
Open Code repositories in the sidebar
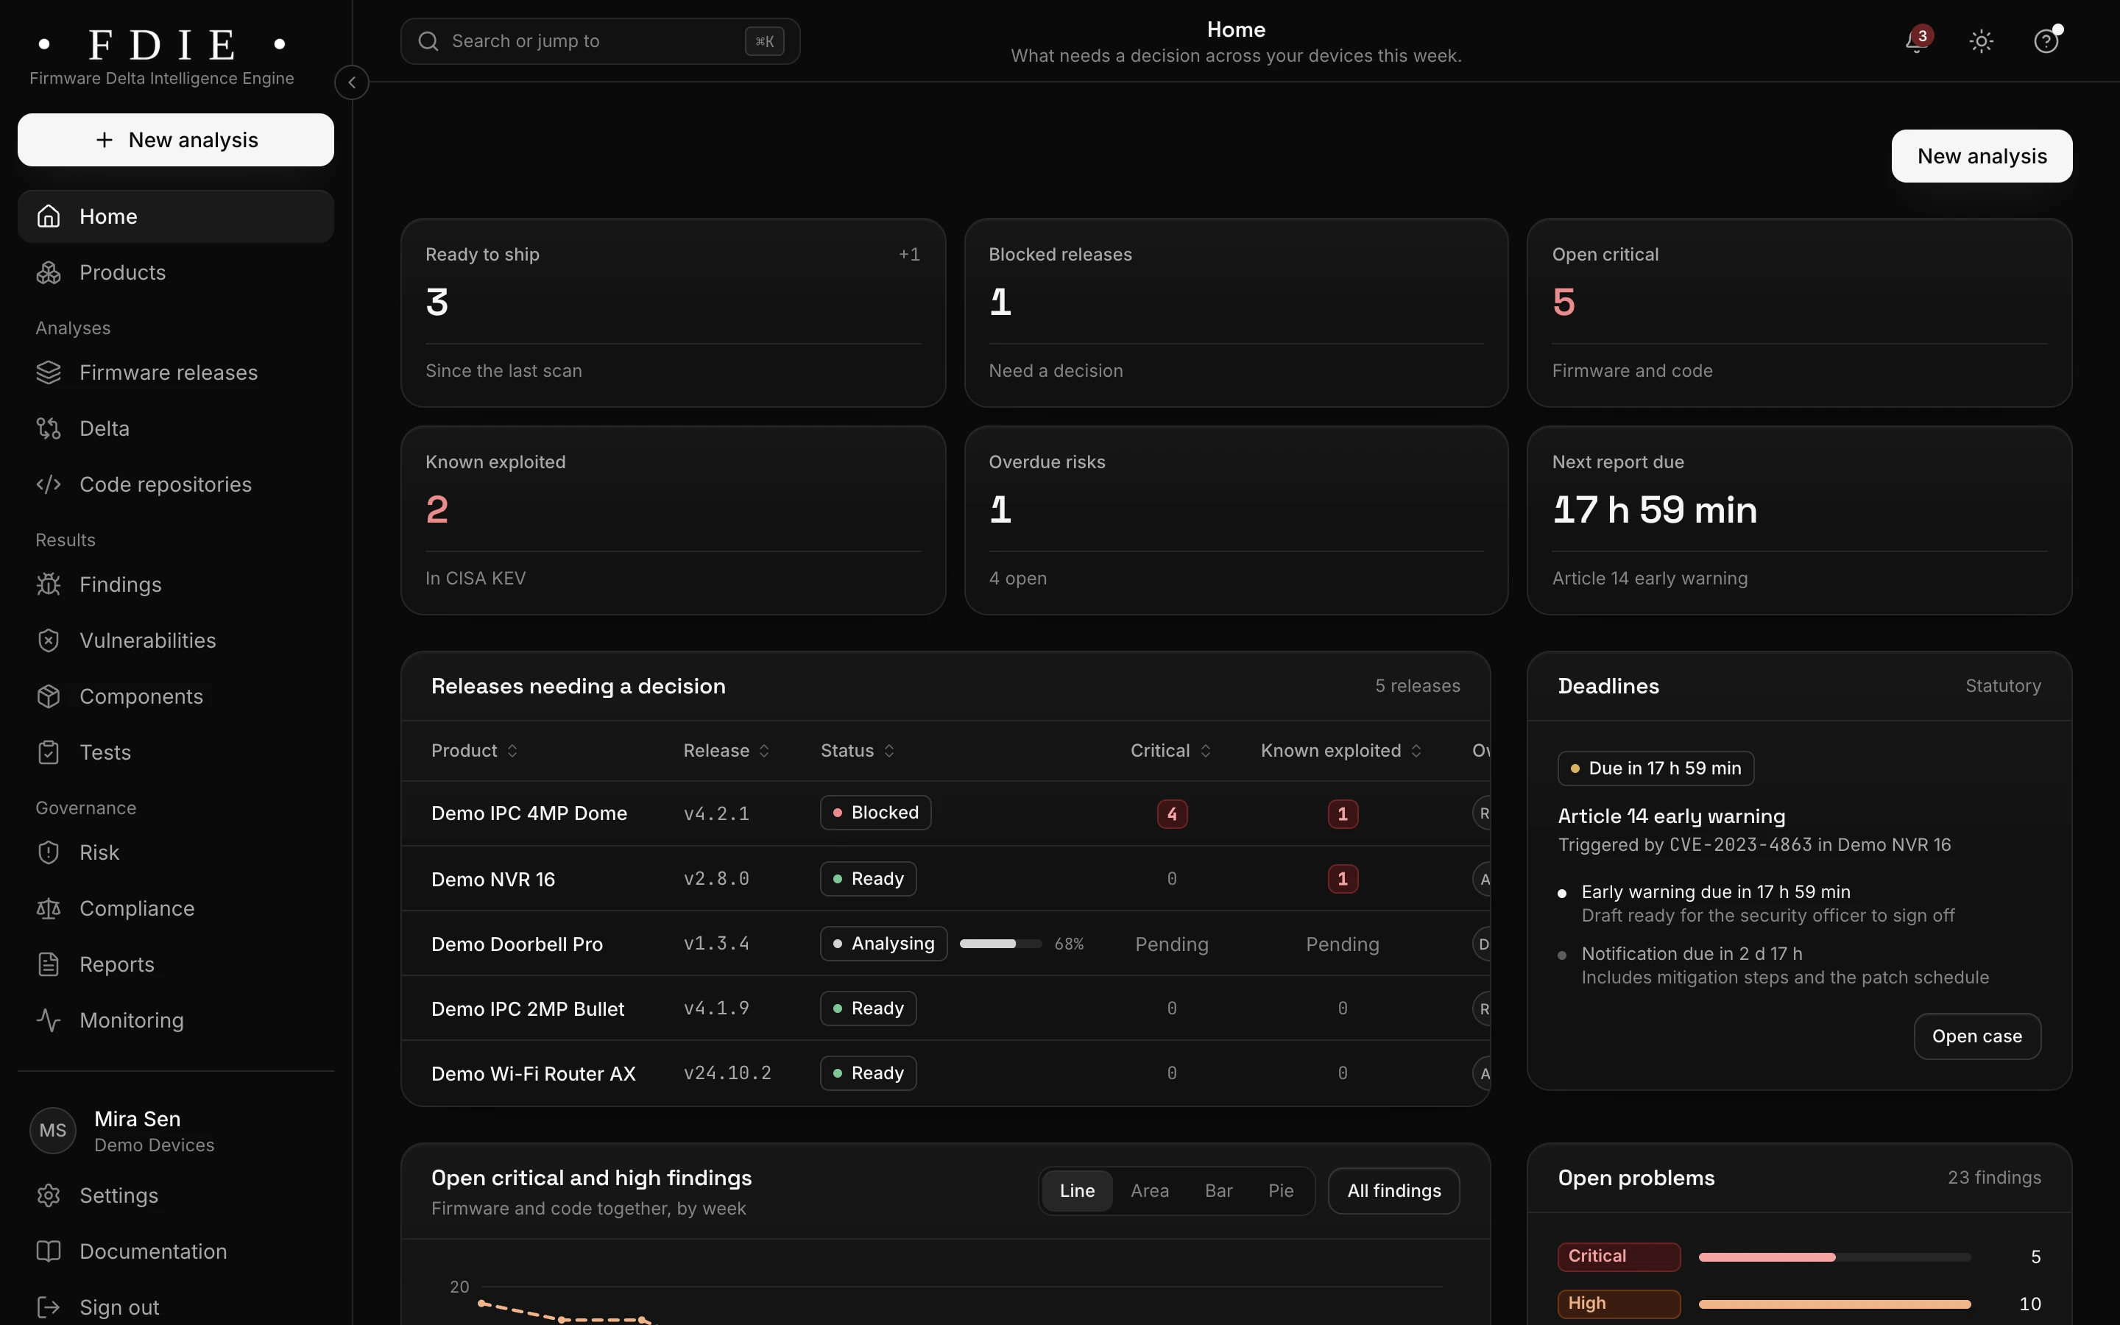175,484
